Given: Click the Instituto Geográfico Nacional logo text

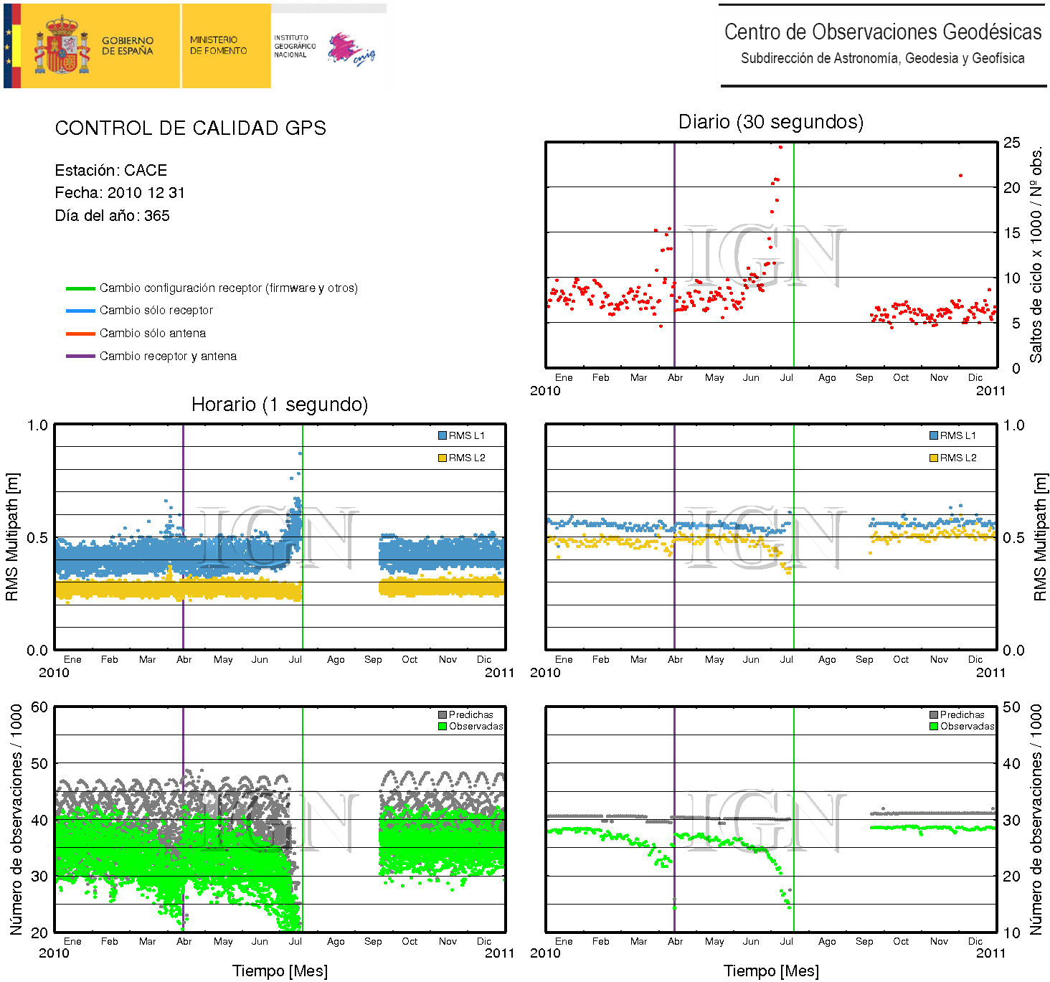Looking at the screenshot, I should point(294,46).
